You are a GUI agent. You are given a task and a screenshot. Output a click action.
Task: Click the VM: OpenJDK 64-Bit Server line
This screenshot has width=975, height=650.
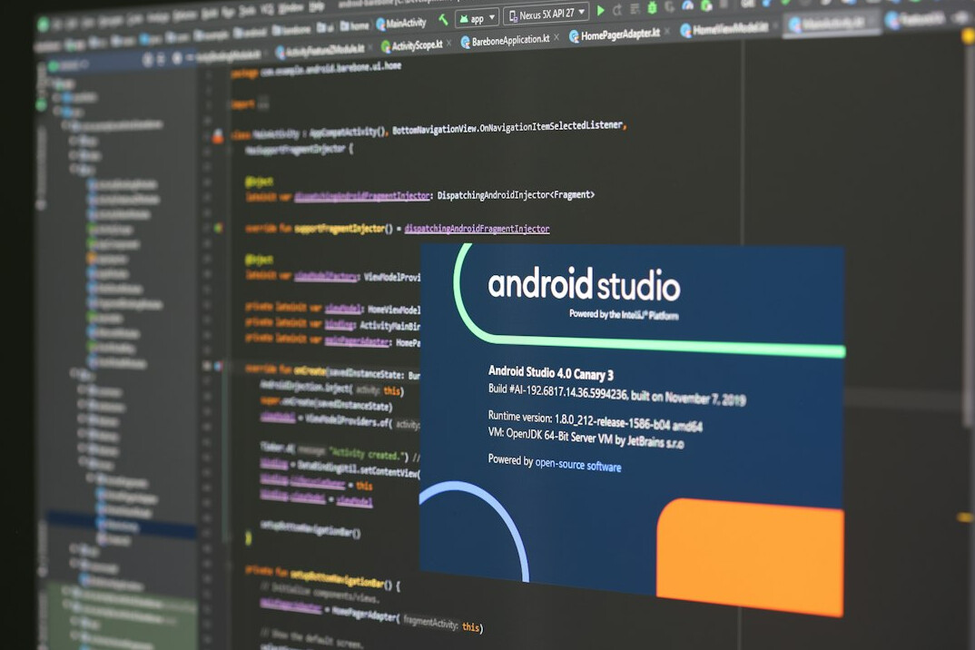click(586, 438)
